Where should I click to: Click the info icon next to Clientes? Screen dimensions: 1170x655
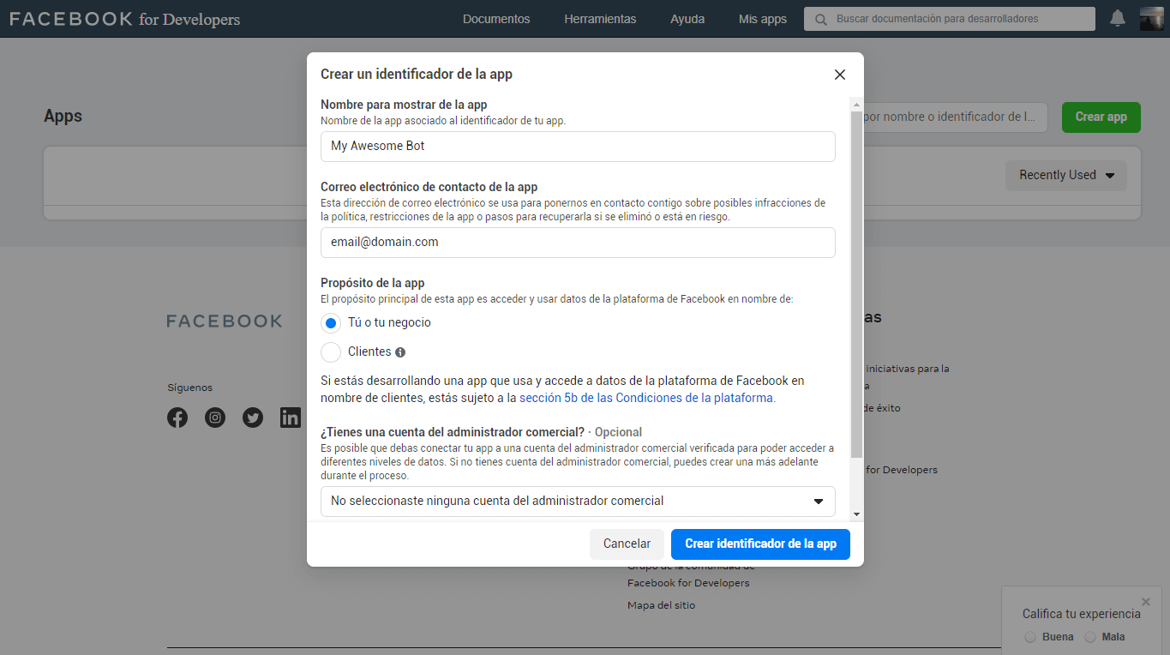tap(400, 352)
